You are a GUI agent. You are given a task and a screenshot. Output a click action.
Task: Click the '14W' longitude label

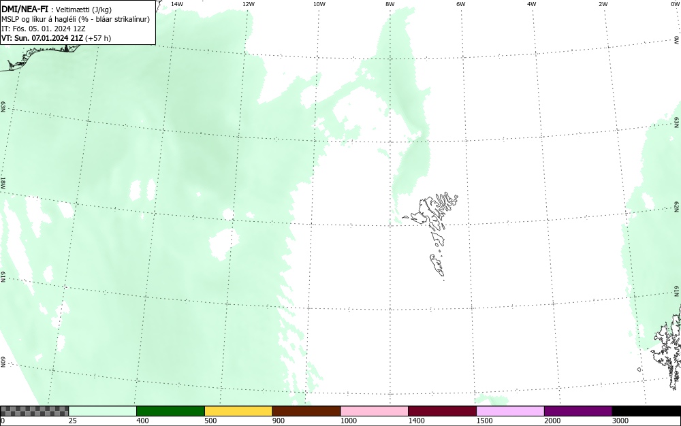(x=177, y=4)
